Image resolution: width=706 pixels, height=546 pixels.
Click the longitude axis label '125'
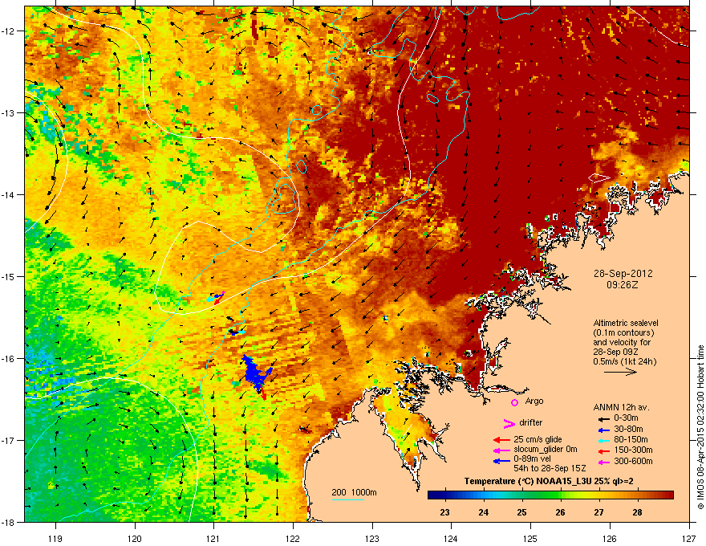(x=530, y=538)
